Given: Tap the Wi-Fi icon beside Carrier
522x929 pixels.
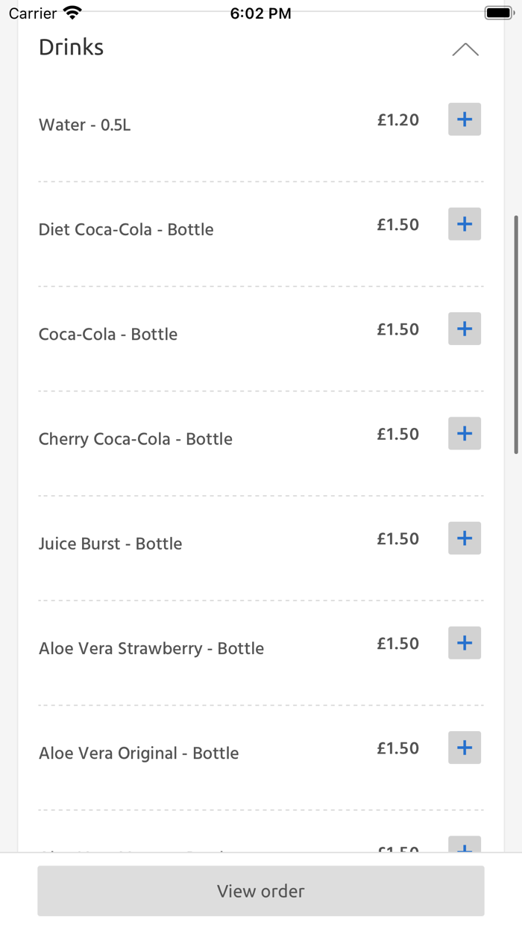Looking at the screenshot, I should [72, 13].
